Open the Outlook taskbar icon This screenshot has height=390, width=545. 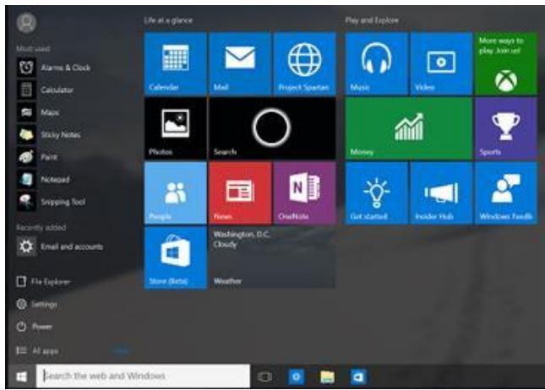(358, 376)
